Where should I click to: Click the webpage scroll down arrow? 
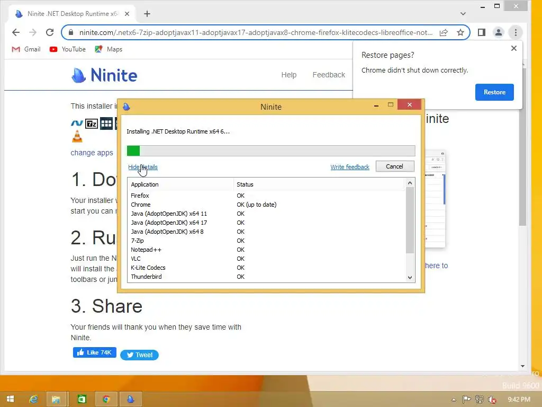tap(522, 366)
